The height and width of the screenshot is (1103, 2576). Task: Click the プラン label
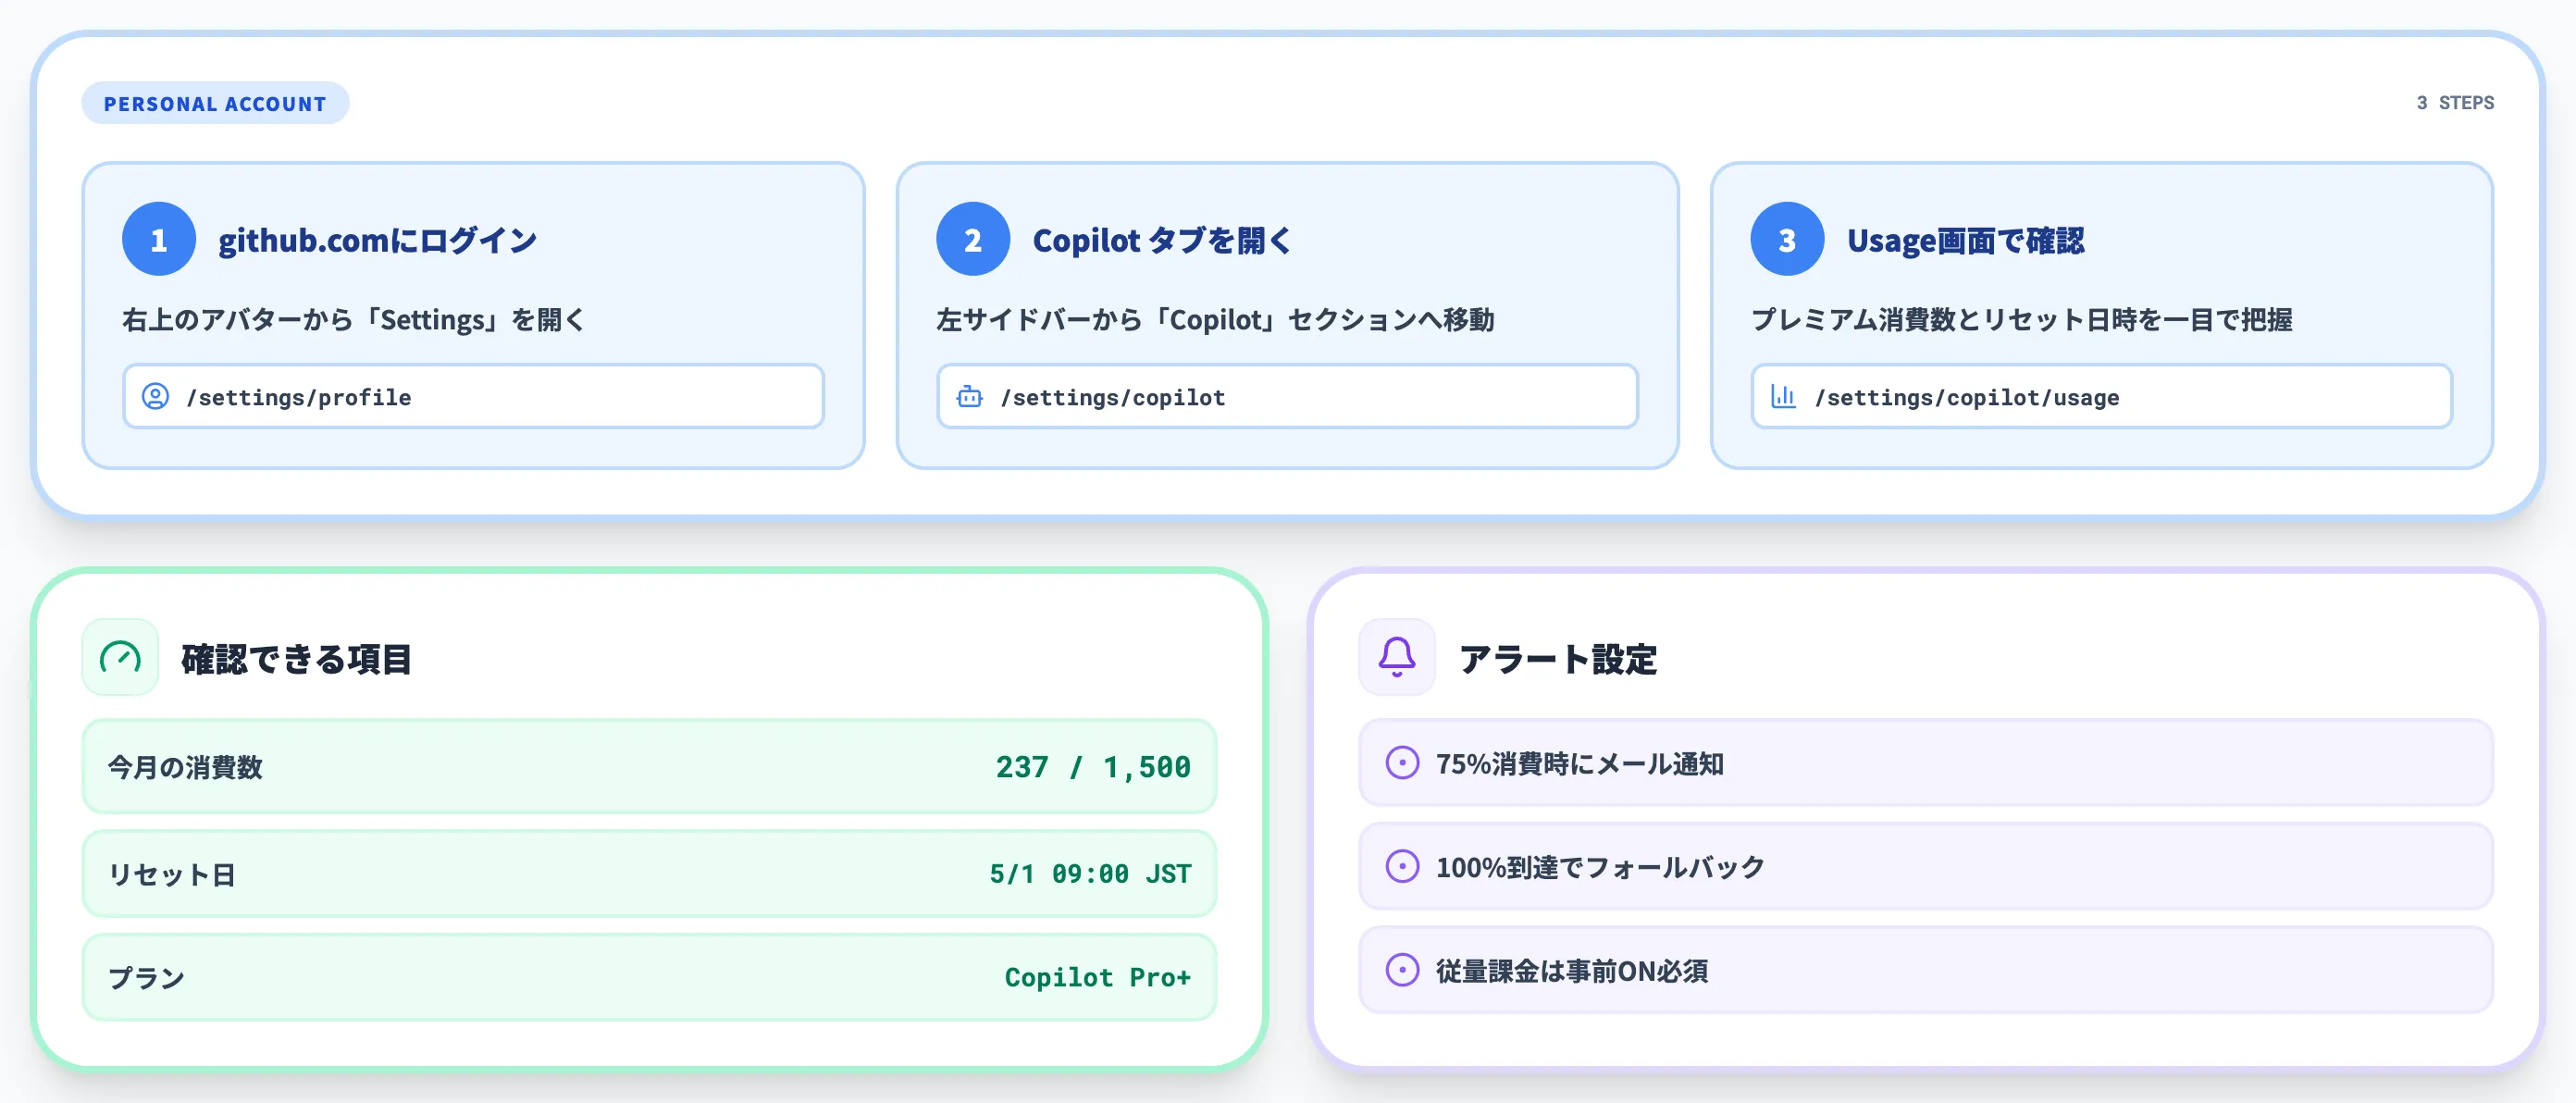tap(146, 977)
